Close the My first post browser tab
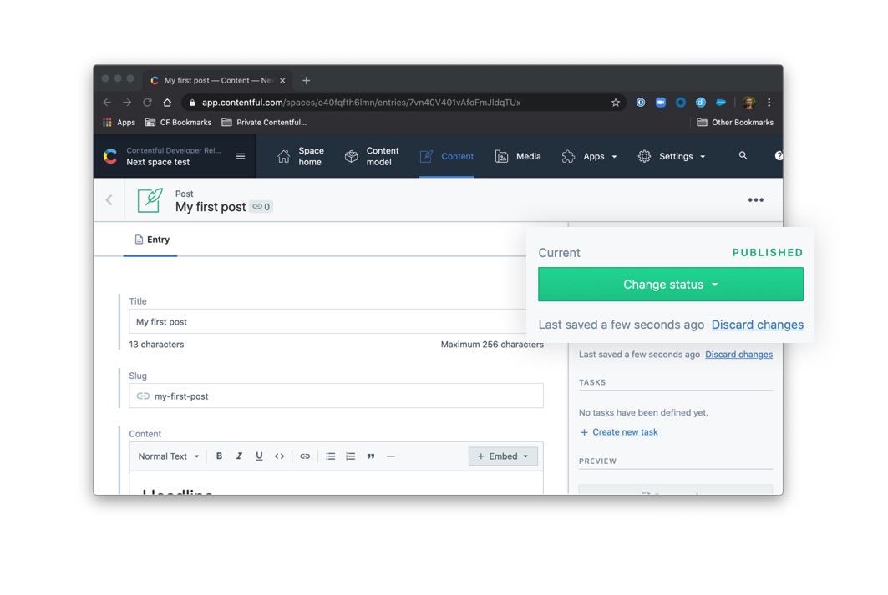The width and height of the screenshot is (888, 595). (x=282, y=80)
